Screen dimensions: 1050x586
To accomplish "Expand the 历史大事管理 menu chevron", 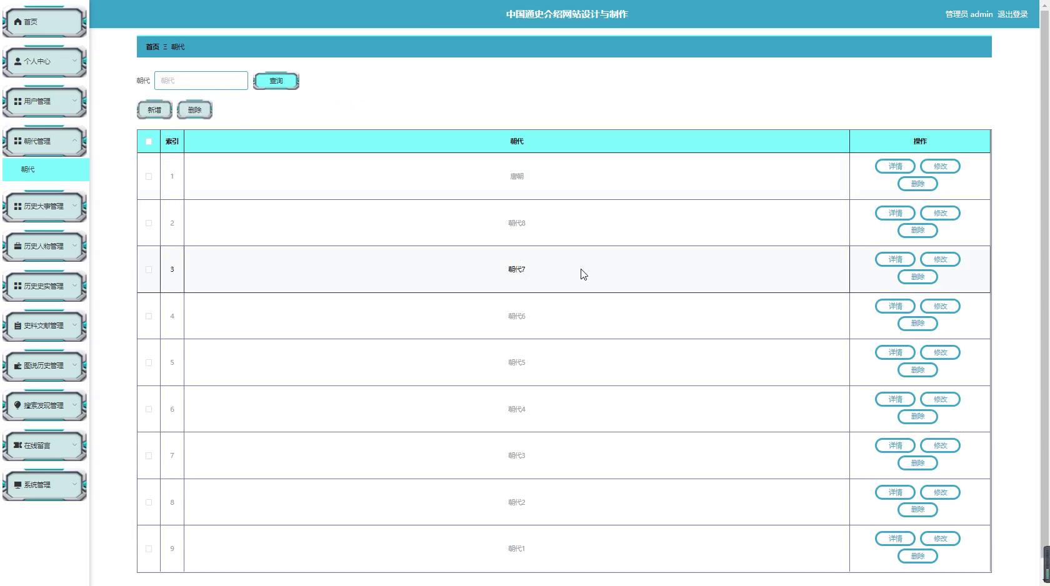I will [x=74, y=206].
